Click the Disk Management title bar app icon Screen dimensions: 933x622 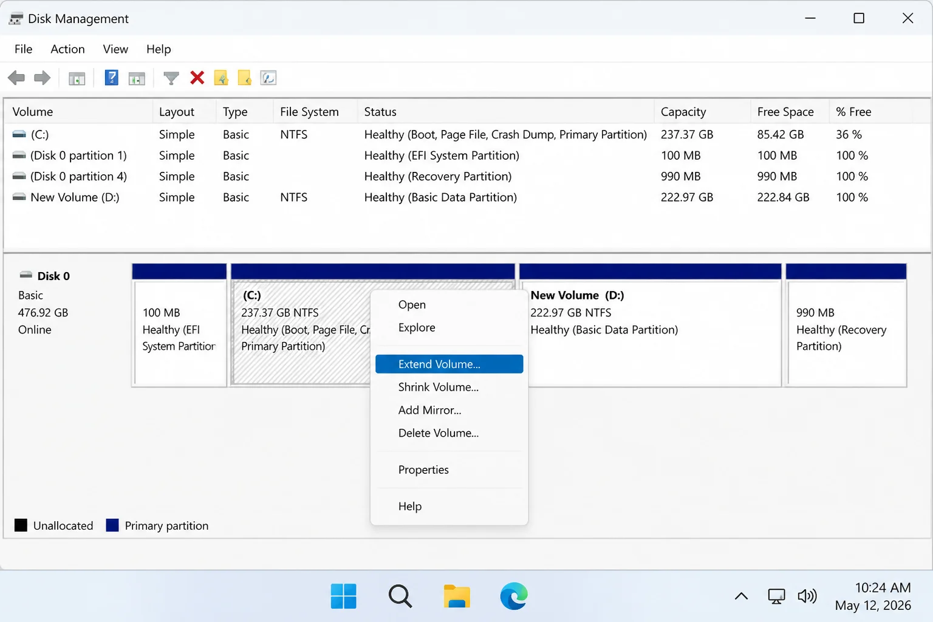click(x=16, y=19)
